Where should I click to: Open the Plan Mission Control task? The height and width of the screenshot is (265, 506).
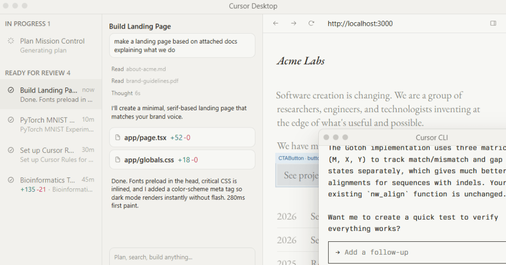pyautogui.click(x=51, y=45)
